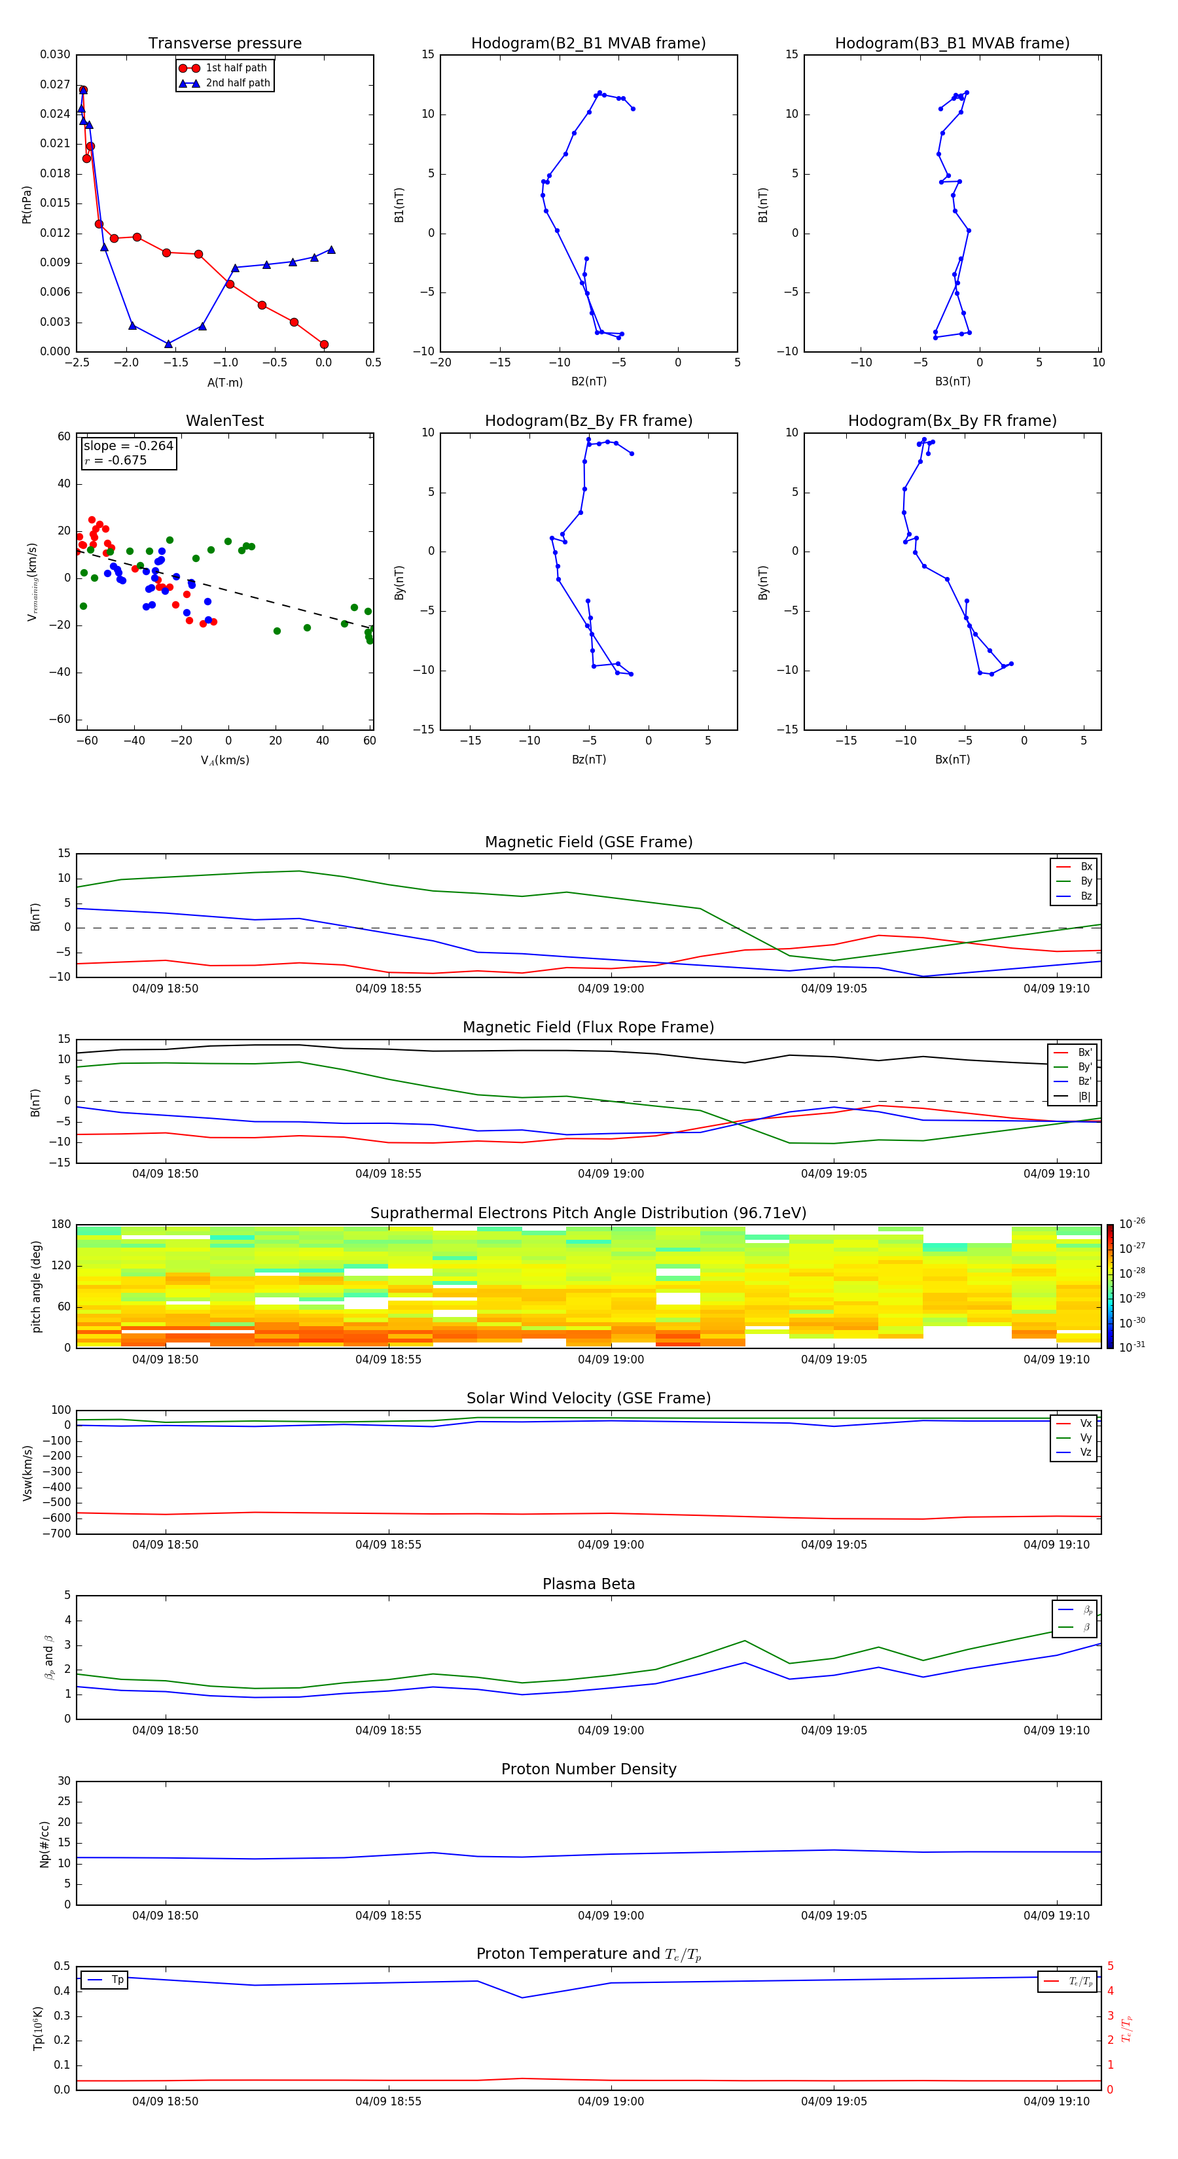The height and width of the screenshot is (2159, 1178).
Task: Click the 'Pt(nPa)' y-axis label
Action: tap(27, 205)
